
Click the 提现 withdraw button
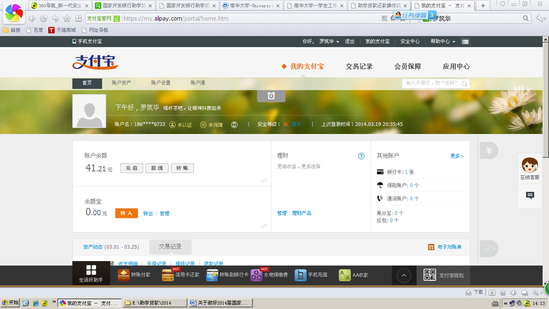[x=157, y=168]
